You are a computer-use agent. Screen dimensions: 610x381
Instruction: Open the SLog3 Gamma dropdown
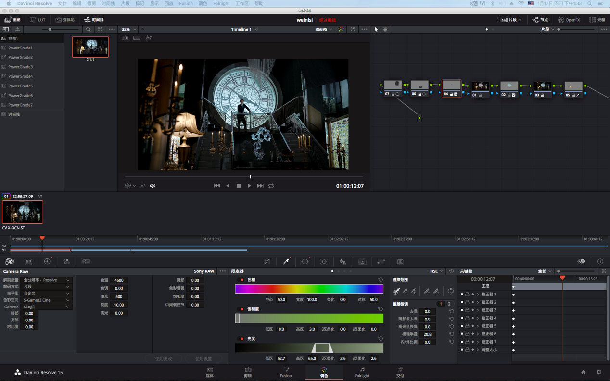(x=47, y=307)
